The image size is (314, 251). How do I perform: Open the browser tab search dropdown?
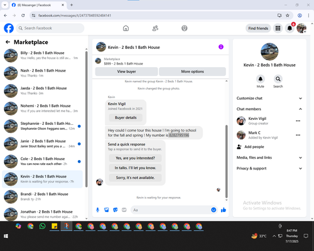tap(5, 5)
